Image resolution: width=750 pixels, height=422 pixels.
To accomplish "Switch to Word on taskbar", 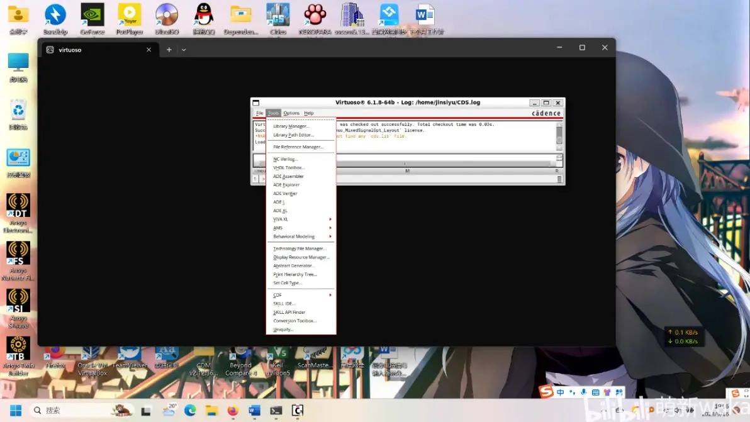I will coord(254,411).
